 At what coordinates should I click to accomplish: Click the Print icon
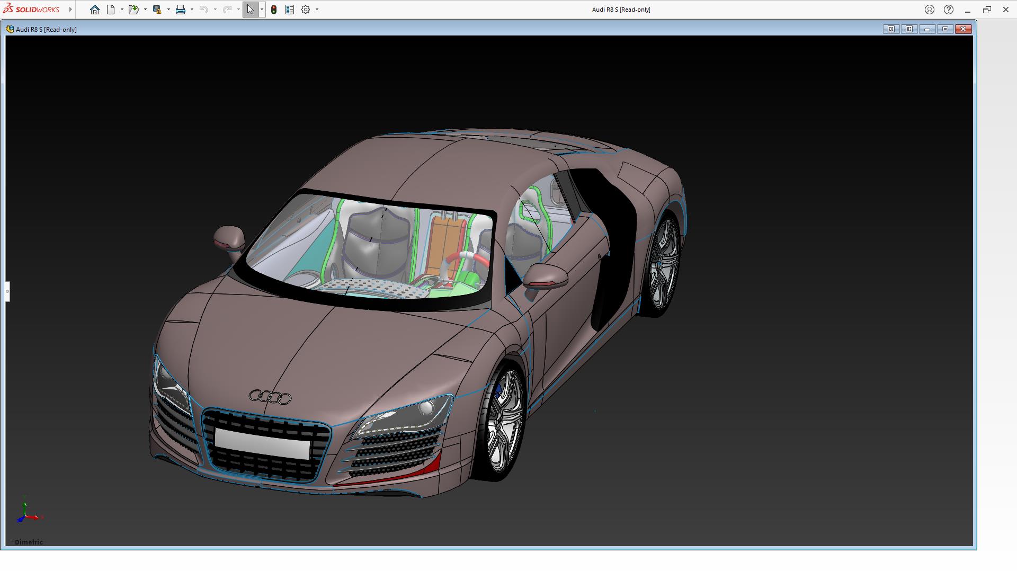pyautogui.click(x=181, y=10)
